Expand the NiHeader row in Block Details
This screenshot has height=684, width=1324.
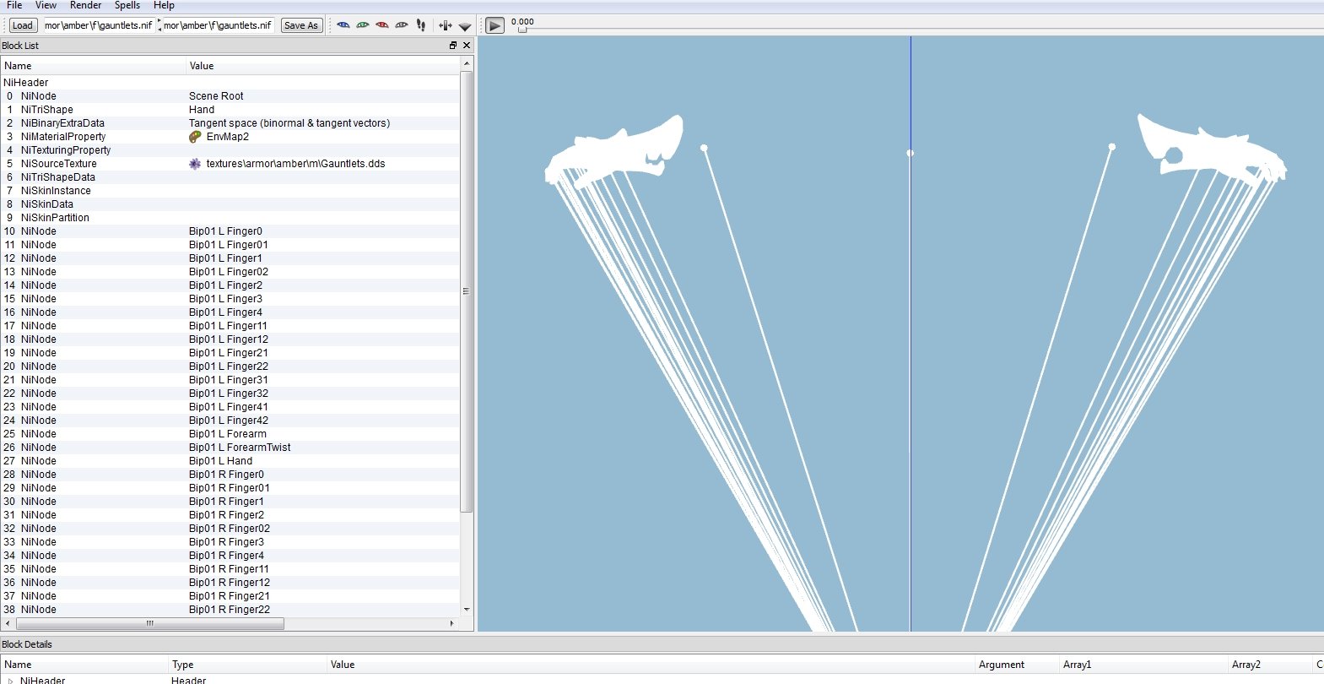click(10, 681)
